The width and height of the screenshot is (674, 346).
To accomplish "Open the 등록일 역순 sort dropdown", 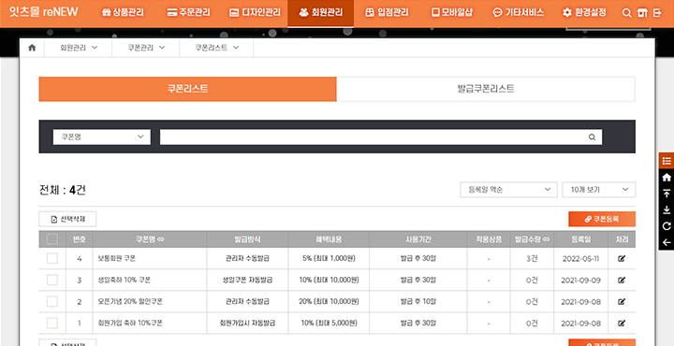I will click(508, 190).
